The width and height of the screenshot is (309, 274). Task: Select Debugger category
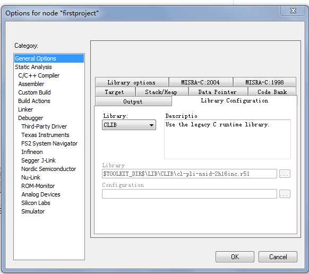tap(31, 118)
